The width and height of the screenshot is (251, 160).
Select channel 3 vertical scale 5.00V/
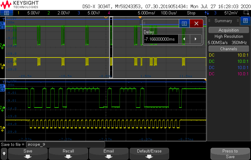click(94, 13)
